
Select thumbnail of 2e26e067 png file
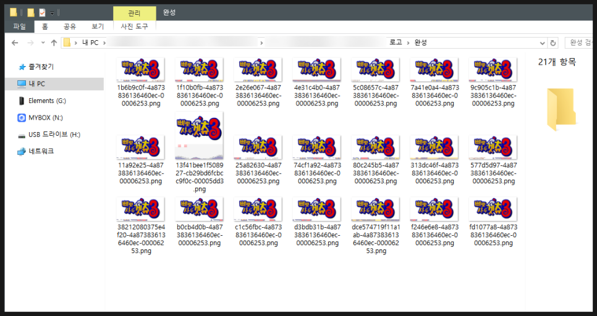(258, 70)
